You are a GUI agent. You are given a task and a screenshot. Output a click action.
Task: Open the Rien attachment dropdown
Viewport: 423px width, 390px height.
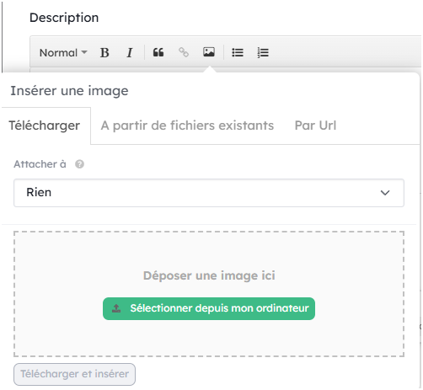(209, 193)
